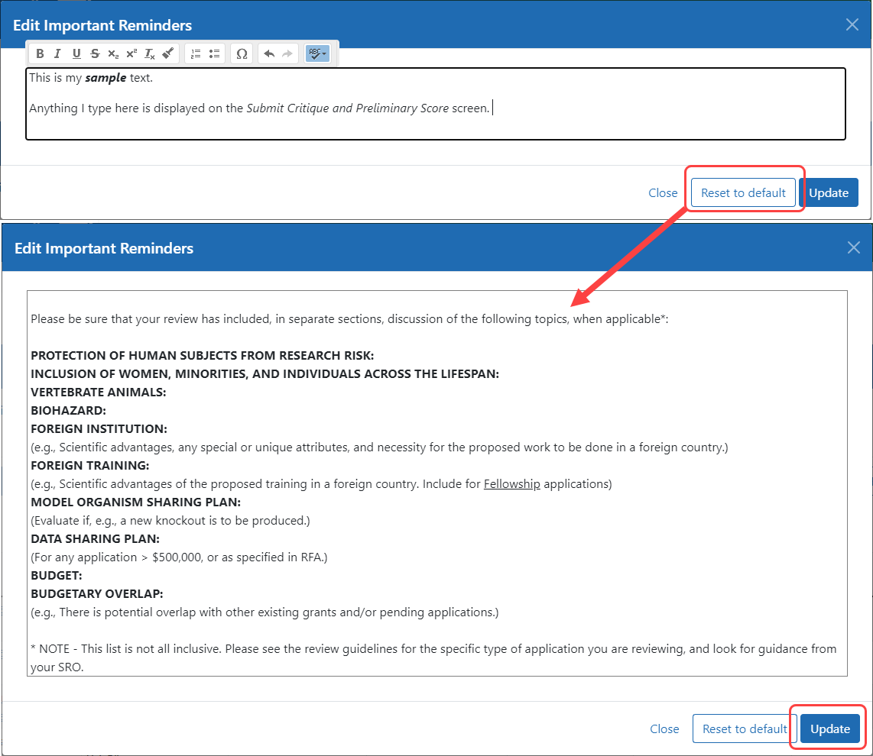This screenshot has width=873, height=756.
Task: Click Update button in lower dialog
Action: pyautogui.click(x=829, y=729)
